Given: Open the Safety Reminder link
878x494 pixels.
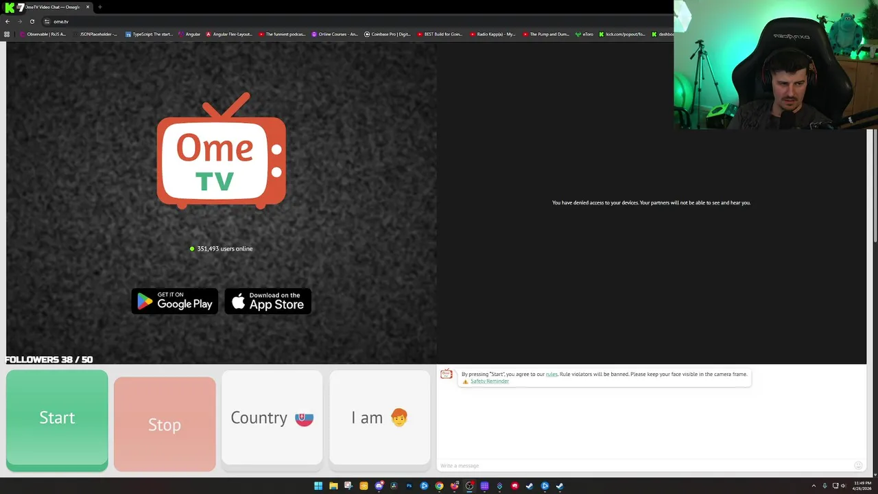Looking at the screenshot, I should (x=490, y=381).
